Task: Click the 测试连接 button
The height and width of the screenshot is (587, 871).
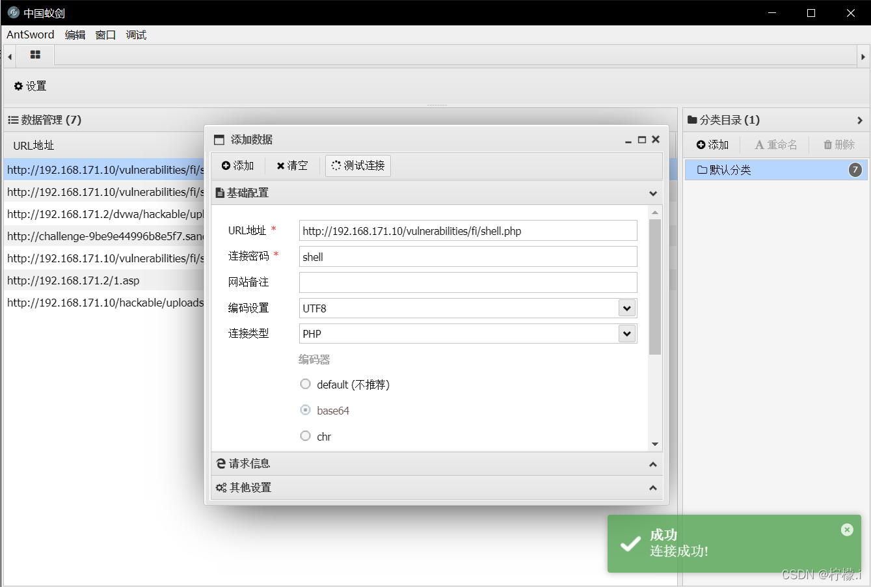Action: (x=358, y=166)
